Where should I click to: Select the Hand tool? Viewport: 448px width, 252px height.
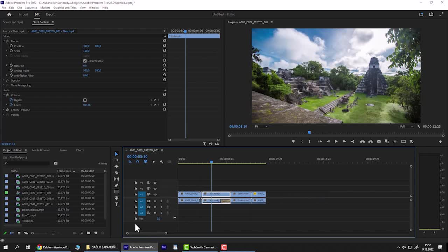point(117,198)
